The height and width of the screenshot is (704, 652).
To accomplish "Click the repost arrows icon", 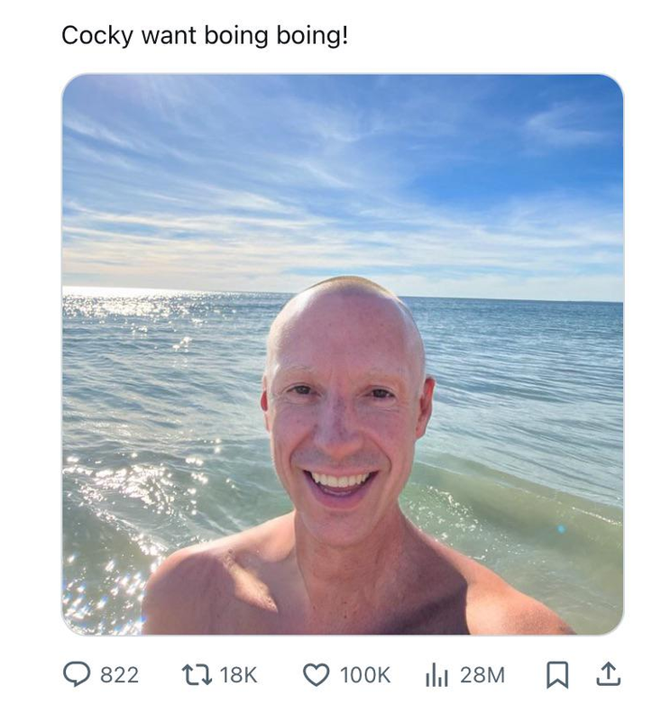I will click(x=197, y=675).
